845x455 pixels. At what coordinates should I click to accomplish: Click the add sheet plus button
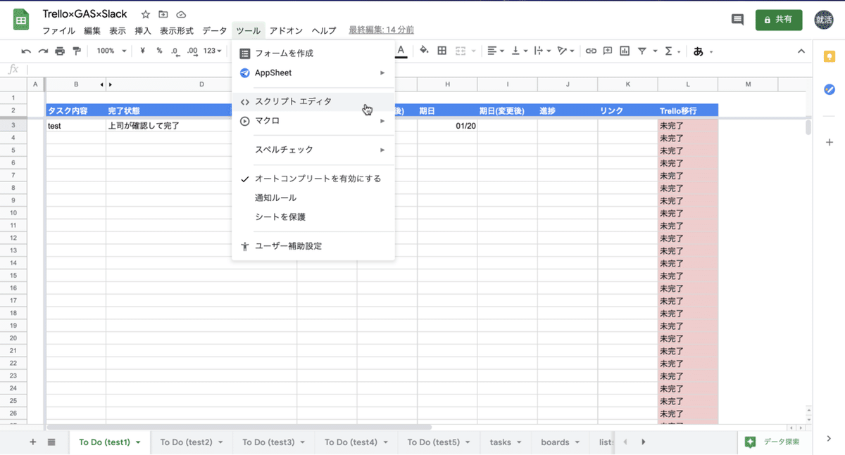coord(32,442)
